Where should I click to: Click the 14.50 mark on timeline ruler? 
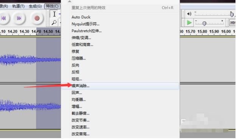tap(48, 31)
